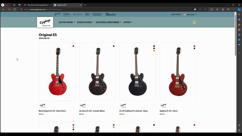Click the browser forward arrow
The height and width of the screenshot is (136, 242).
point(9,9)
